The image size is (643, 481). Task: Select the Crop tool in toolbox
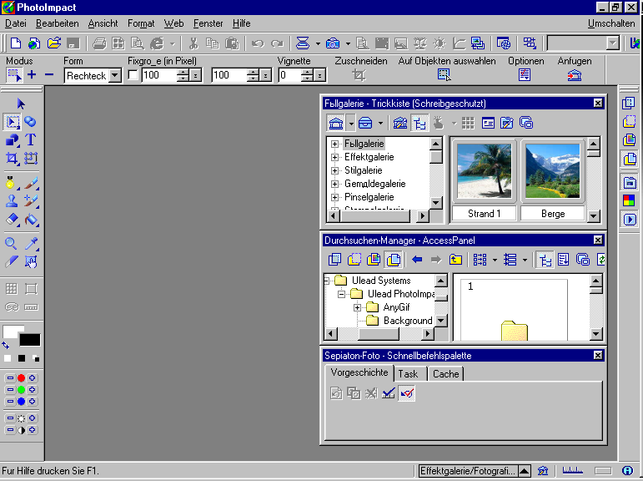coord(12,158)
